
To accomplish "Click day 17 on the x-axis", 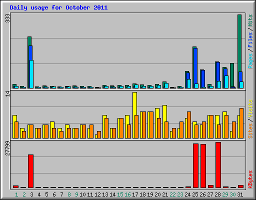I will pos(135,194).
